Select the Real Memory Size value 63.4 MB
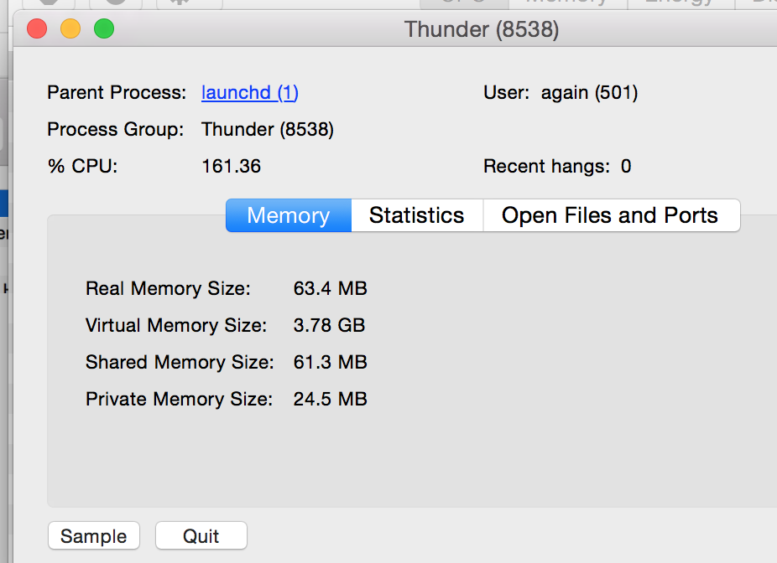 [x=330, y=288]
